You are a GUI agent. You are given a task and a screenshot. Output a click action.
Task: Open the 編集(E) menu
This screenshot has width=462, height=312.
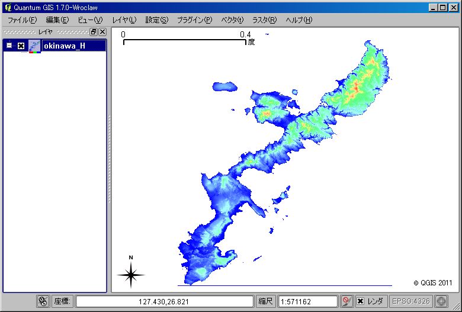click(57, 20)
